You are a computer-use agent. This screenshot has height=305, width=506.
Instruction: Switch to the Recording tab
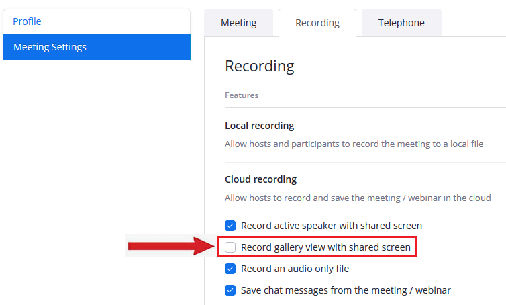point(317,23)
